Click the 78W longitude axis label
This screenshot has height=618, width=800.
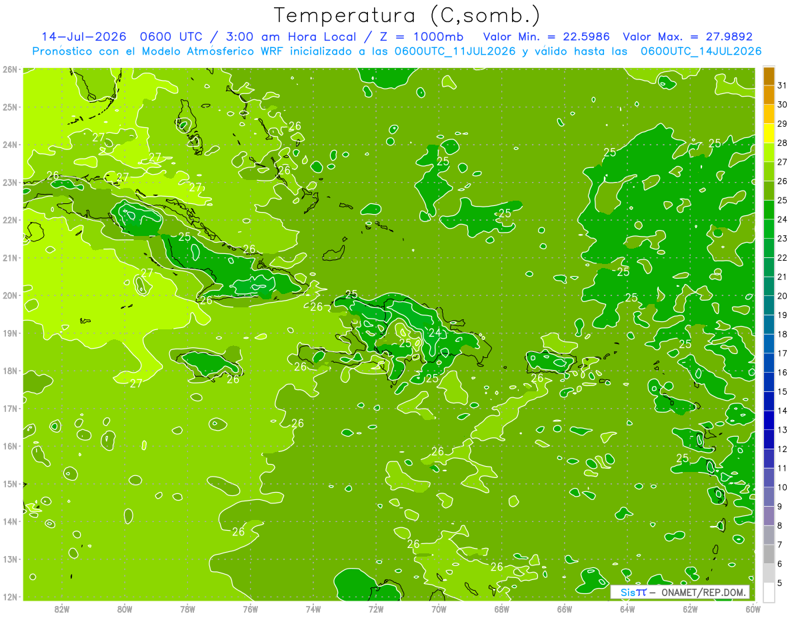[x=187, y=608]
